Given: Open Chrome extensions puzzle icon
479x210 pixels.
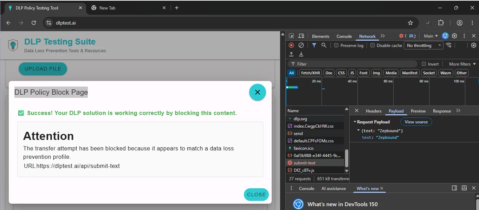Looking at the screenshot, I should tap(441, 23).
